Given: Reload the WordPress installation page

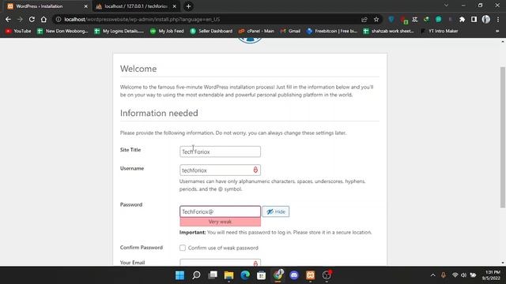Looking at the screenshot, I should point(32,19).
